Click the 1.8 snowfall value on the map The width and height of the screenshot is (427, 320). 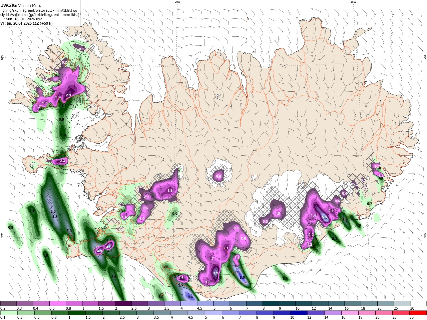pos(208,282)
